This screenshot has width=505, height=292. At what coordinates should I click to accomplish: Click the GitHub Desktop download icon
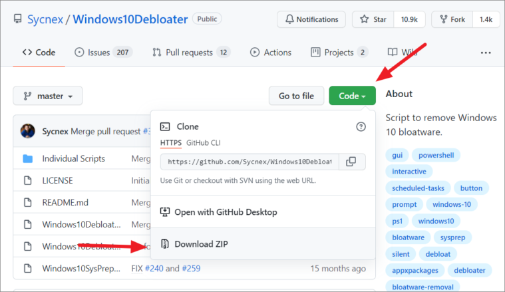click(x=165, y=212)
